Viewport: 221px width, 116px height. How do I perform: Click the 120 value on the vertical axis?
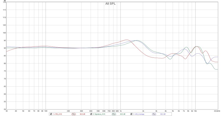(x=4, y=2)
